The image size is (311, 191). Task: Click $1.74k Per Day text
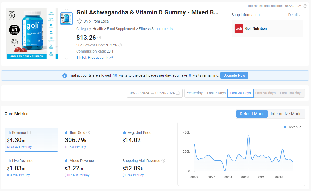[133, 175]
